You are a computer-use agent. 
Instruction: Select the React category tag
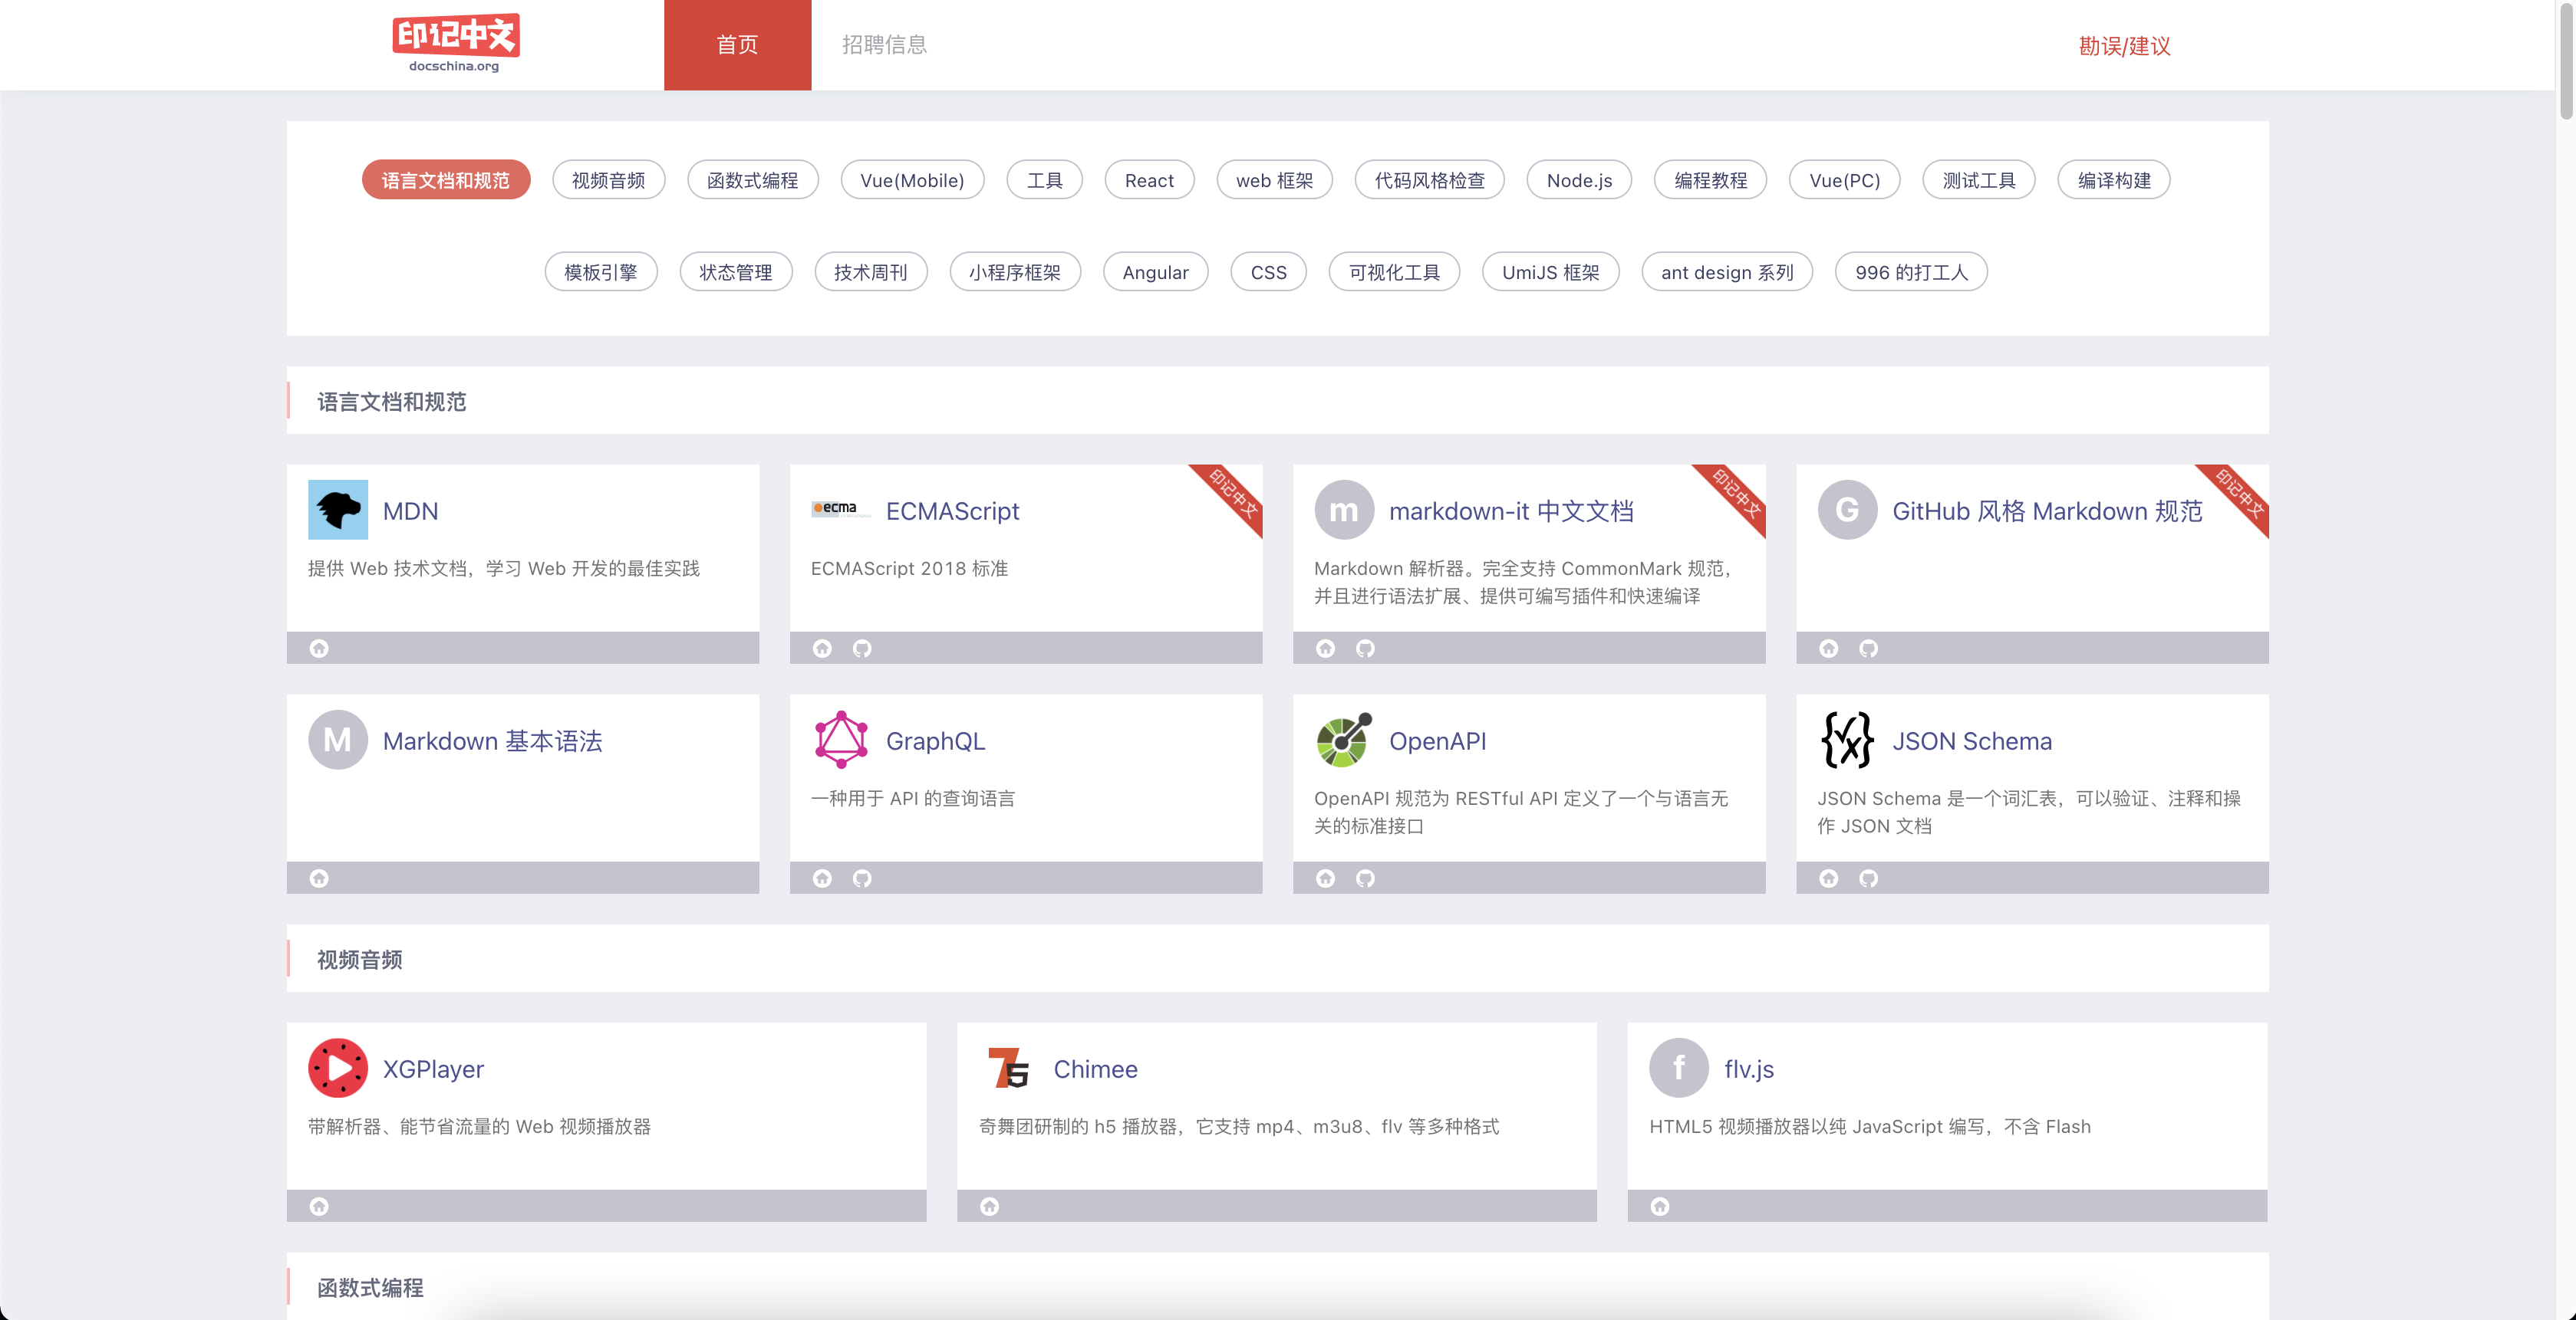1148,180
